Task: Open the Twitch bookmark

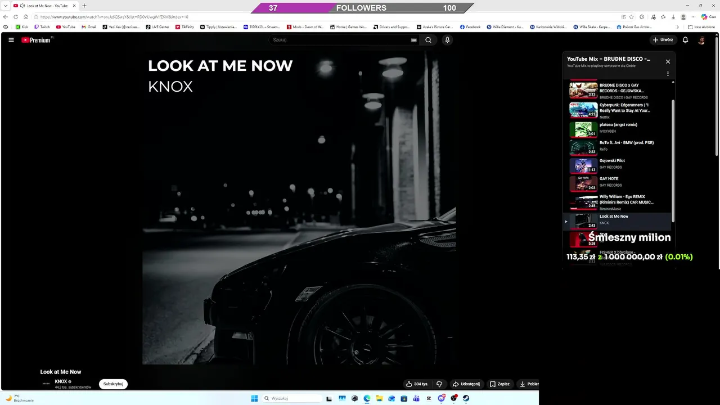Action: coord(42,26)
